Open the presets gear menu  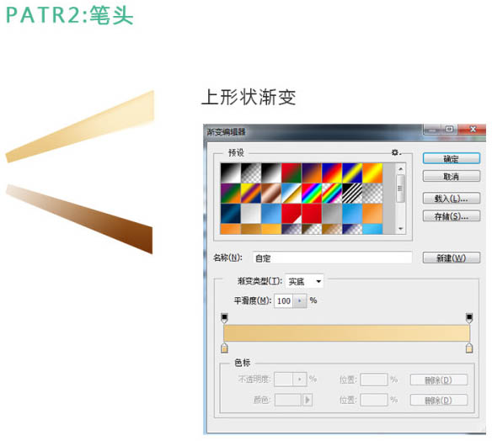(396, 152)
